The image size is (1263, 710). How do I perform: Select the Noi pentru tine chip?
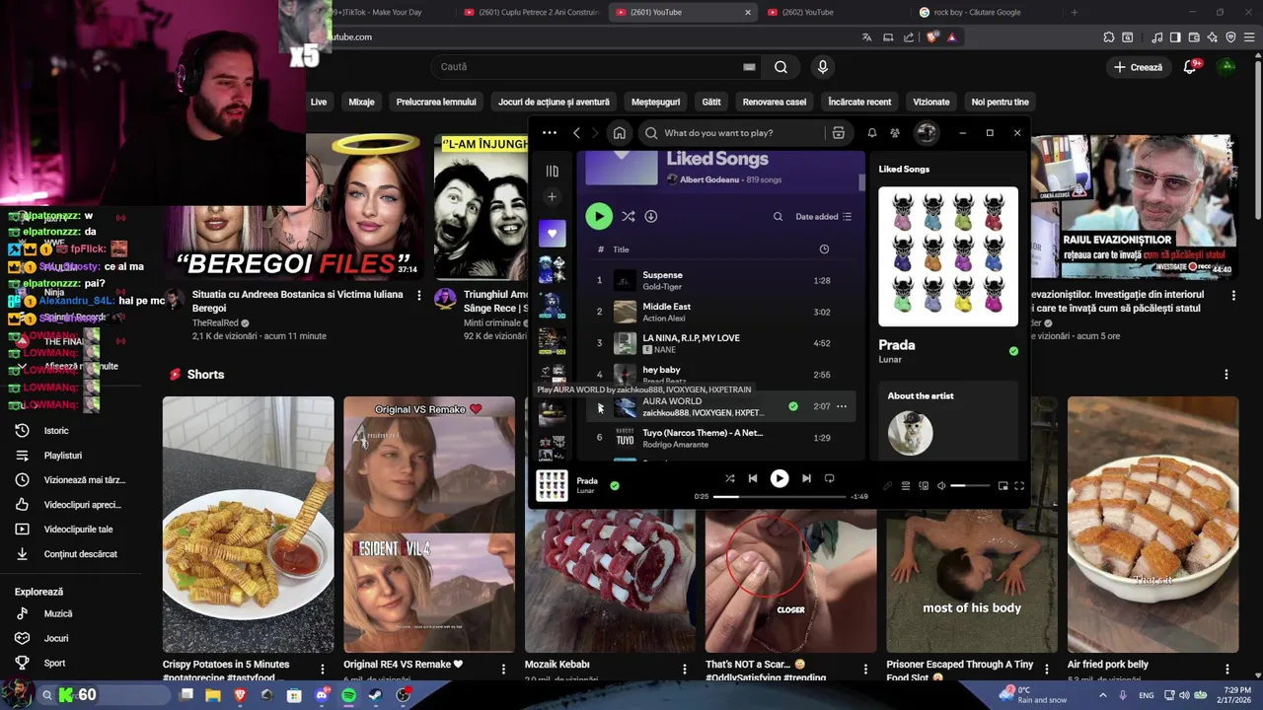coord(1000,102)
